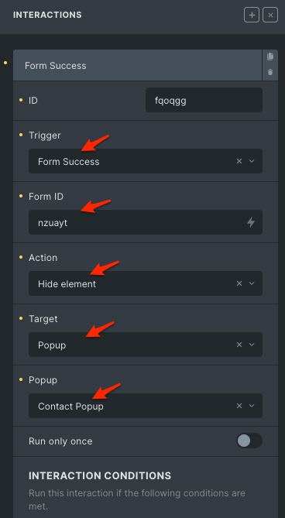The width and height of the screenshot is (285, 518).
Task: Delete the Form Success interaction
Action: 270,72
